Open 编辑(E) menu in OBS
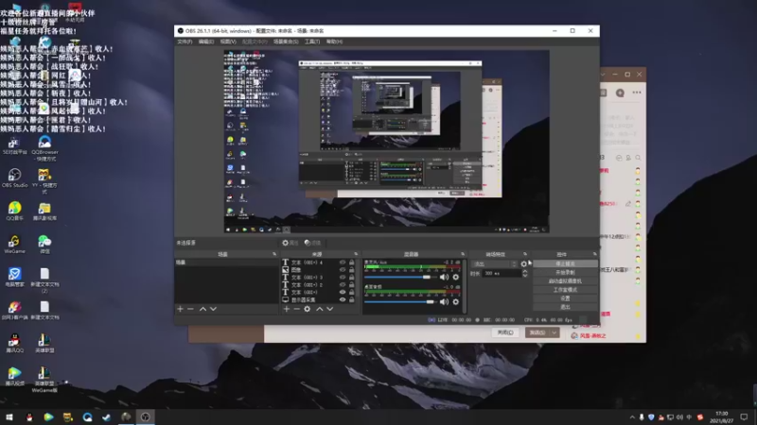 [206, 42]
